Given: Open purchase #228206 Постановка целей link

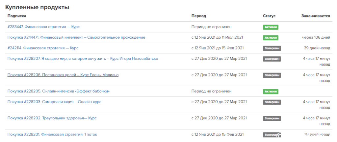Looking at the screenshot, I should click(63, 75).
